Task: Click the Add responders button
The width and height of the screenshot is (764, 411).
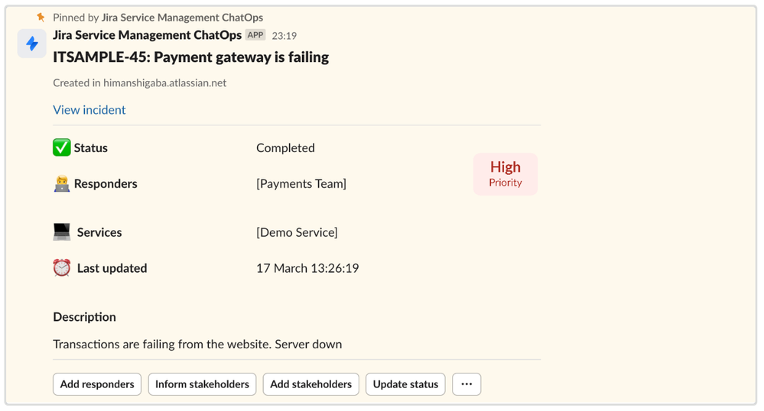Action: click(x=97, y=384)
